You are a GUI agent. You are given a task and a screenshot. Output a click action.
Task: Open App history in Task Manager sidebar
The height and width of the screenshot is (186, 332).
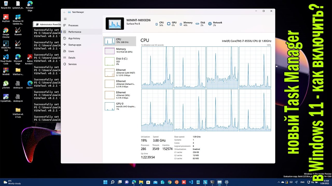point(82,38)
